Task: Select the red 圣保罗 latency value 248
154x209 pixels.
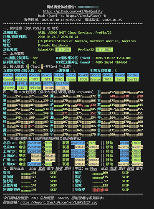Action: [x=105, y=190]
